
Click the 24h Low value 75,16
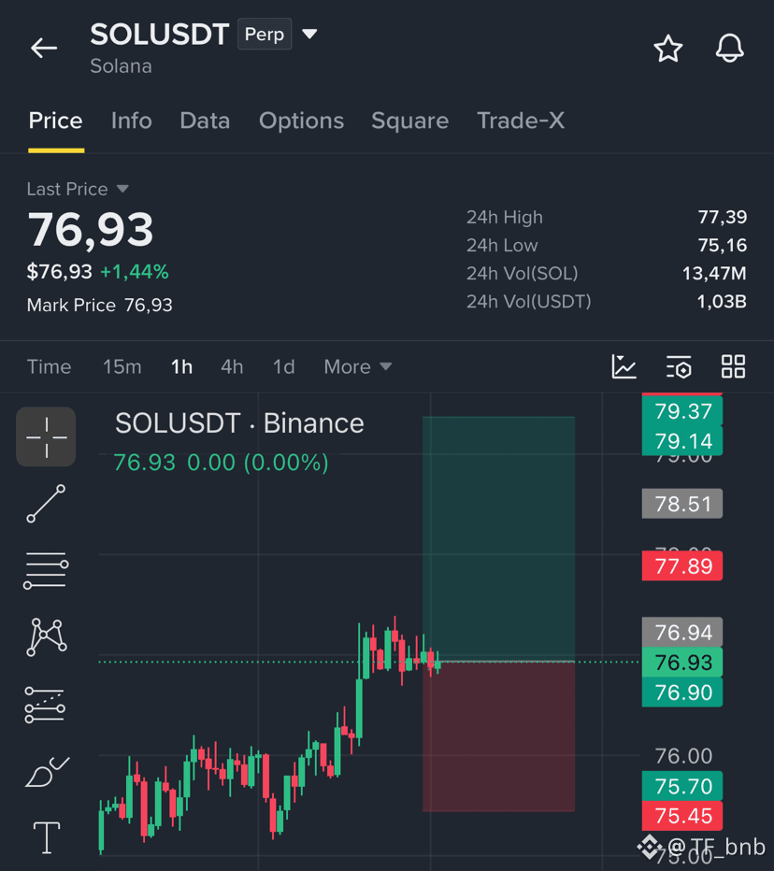[723, 245]
